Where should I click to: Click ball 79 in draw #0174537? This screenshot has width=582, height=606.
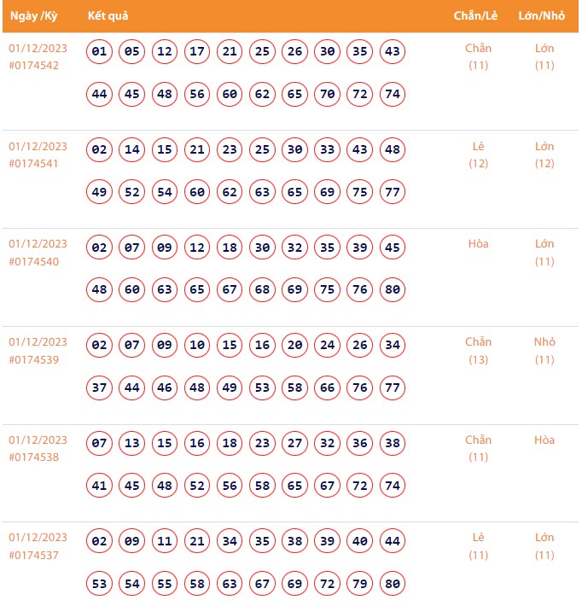point(360,583)
